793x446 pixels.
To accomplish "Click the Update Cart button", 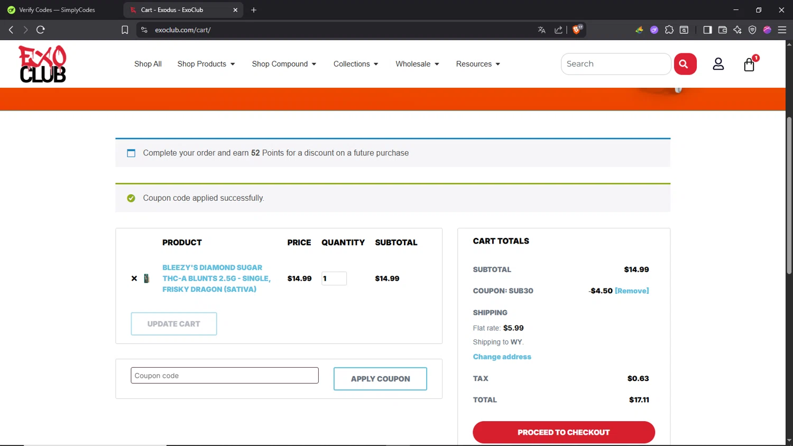I will point(174,324).
